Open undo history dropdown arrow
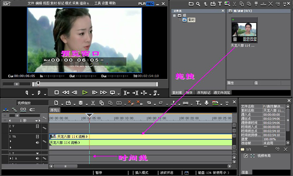Image resolution: width=293 pixels, height=176 pixels. tap(154, 104)
